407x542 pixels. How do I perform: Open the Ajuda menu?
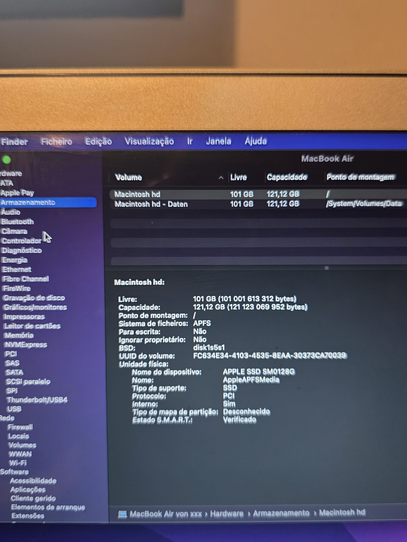255,141
